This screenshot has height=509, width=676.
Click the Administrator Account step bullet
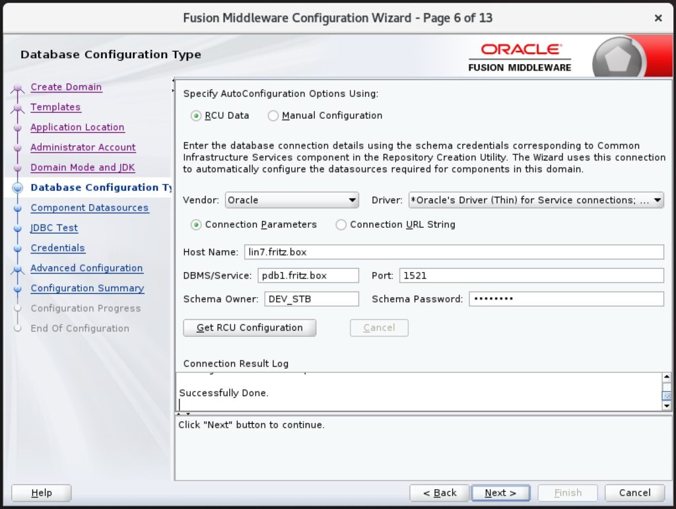click(x=18, y=148)
